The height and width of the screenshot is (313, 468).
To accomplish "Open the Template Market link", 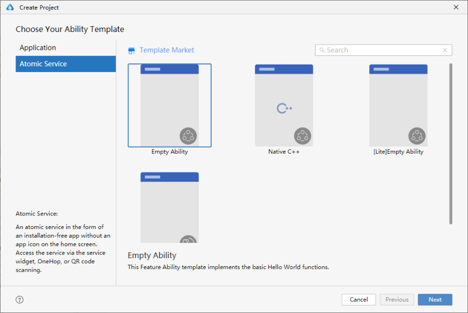I will pyautogui.click(x=167, y=50).
